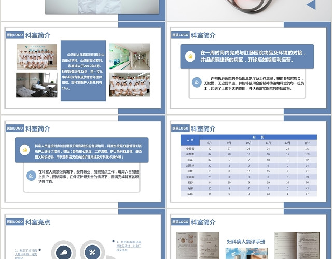Click the 8月 column header
332x259 pixels.
tap(210, 143)
